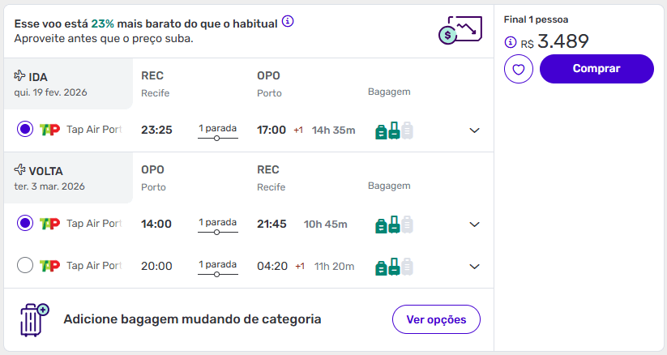Expand details of the 14:00 return flight
The width and height of the screenshot is (667, 355).
(x=475, y=225)
